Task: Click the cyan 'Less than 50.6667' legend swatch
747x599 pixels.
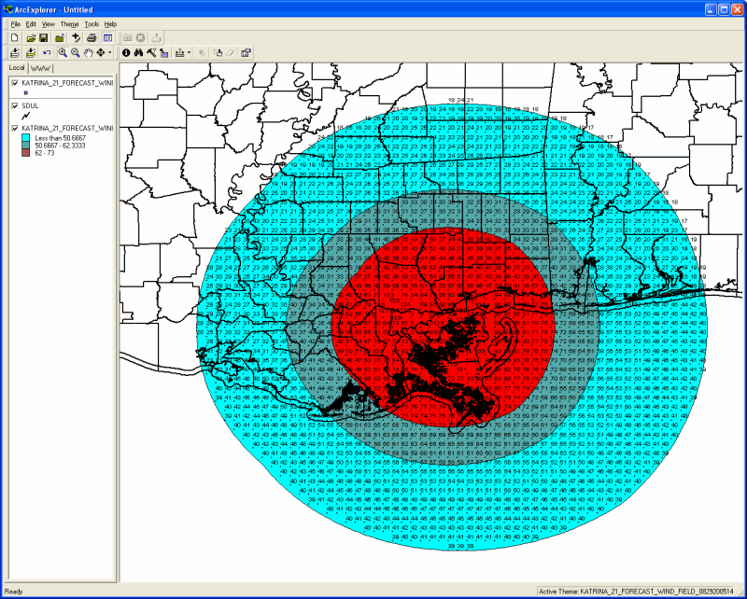Action: [28, 138]
